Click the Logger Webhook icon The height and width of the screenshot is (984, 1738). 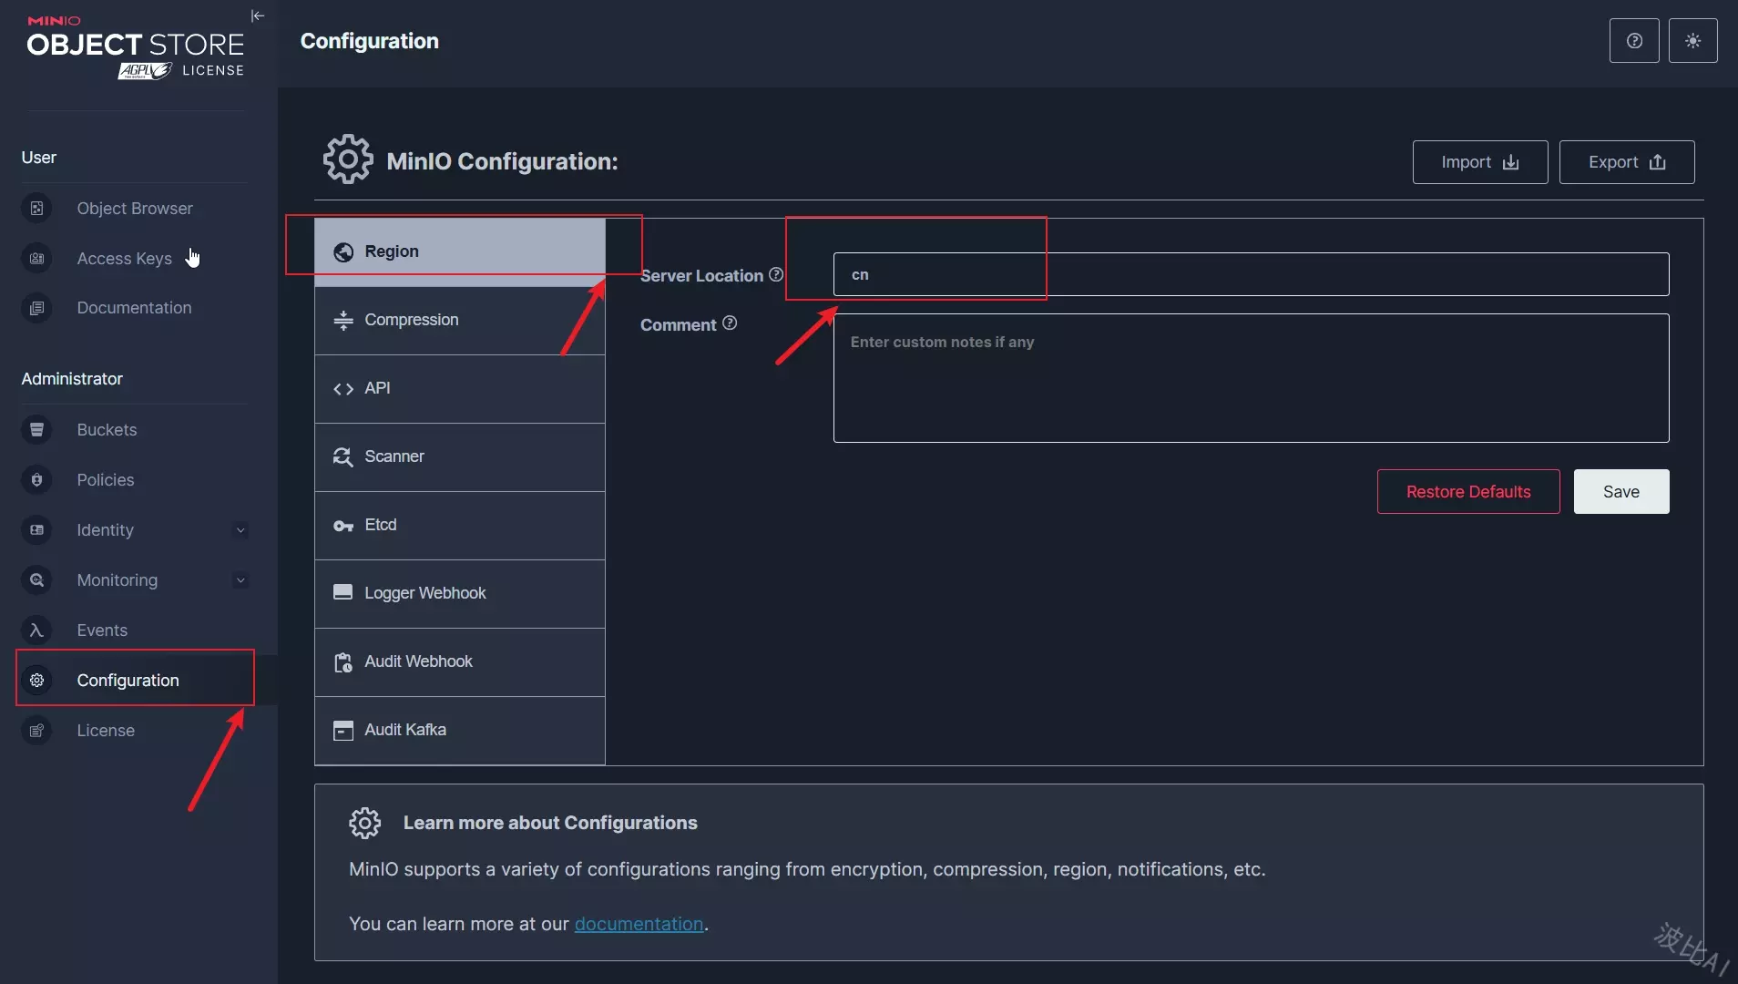click(x=343, y=592)
